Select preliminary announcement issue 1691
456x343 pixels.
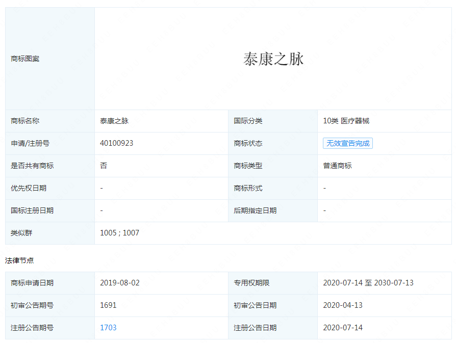pos(108,305)
